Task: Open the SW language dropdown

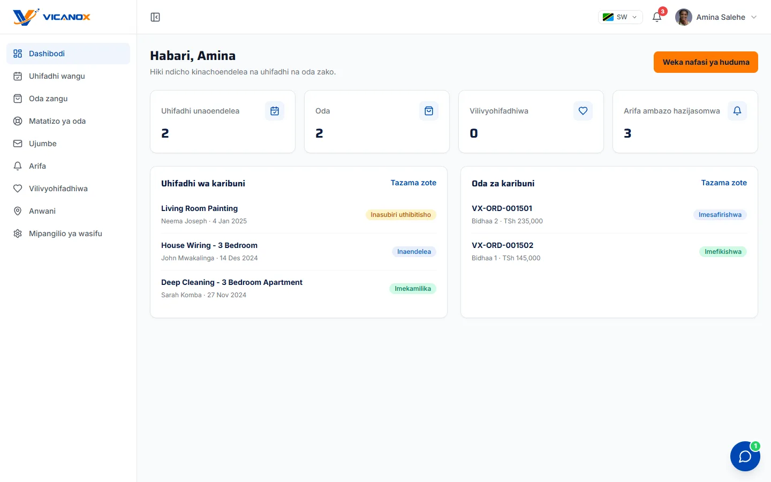Action: point(620,17)
